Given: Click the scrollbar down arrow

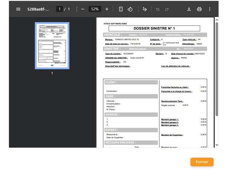Looking at the screenshot, I should 216,145.
